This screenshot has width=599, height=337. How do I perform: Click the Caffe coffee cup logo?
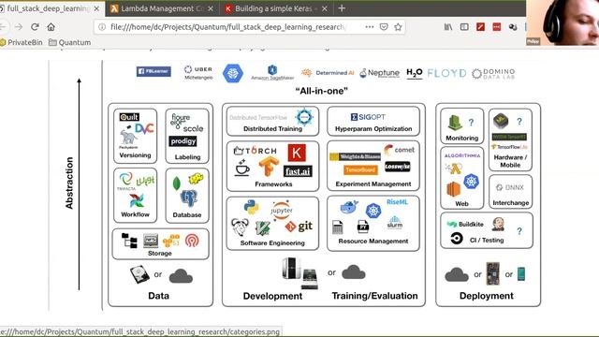242,168
